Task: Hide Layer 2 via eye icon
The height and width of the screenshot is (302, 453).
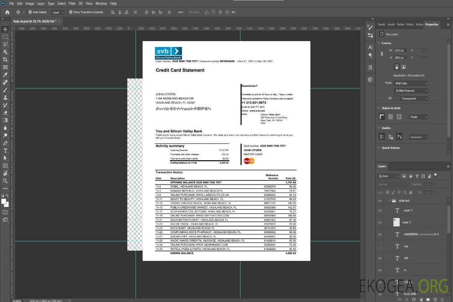Action: (x=380, y=211)
